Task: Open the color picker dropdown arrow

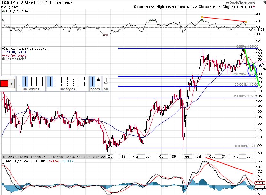Action: [x=12, y=84]
